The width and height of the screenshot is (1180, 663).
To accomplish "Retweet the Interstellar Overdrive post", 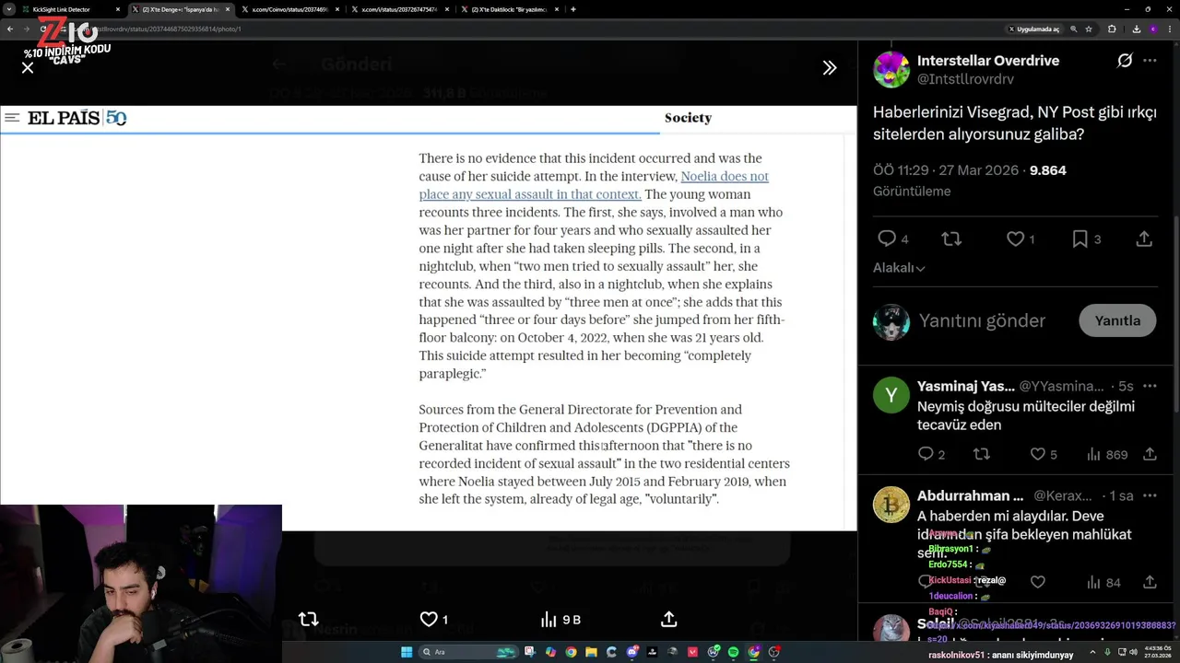I will click(951, 239).
